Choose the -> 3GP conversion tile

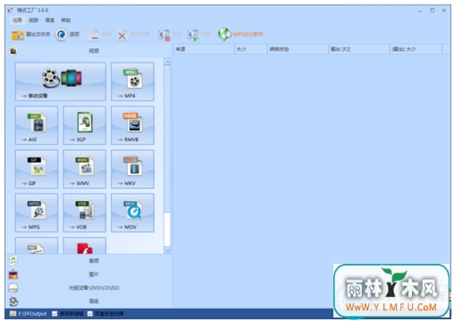click(84, 125)
